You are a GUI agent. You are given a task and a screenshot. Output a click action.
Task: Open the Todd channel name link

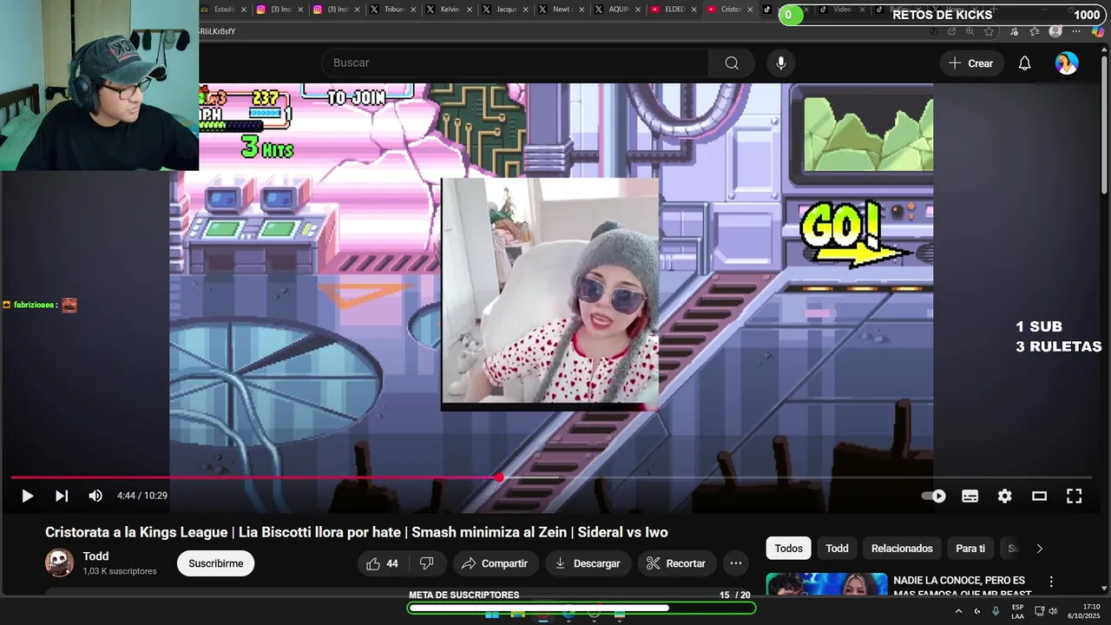click(x=95, y=556)
